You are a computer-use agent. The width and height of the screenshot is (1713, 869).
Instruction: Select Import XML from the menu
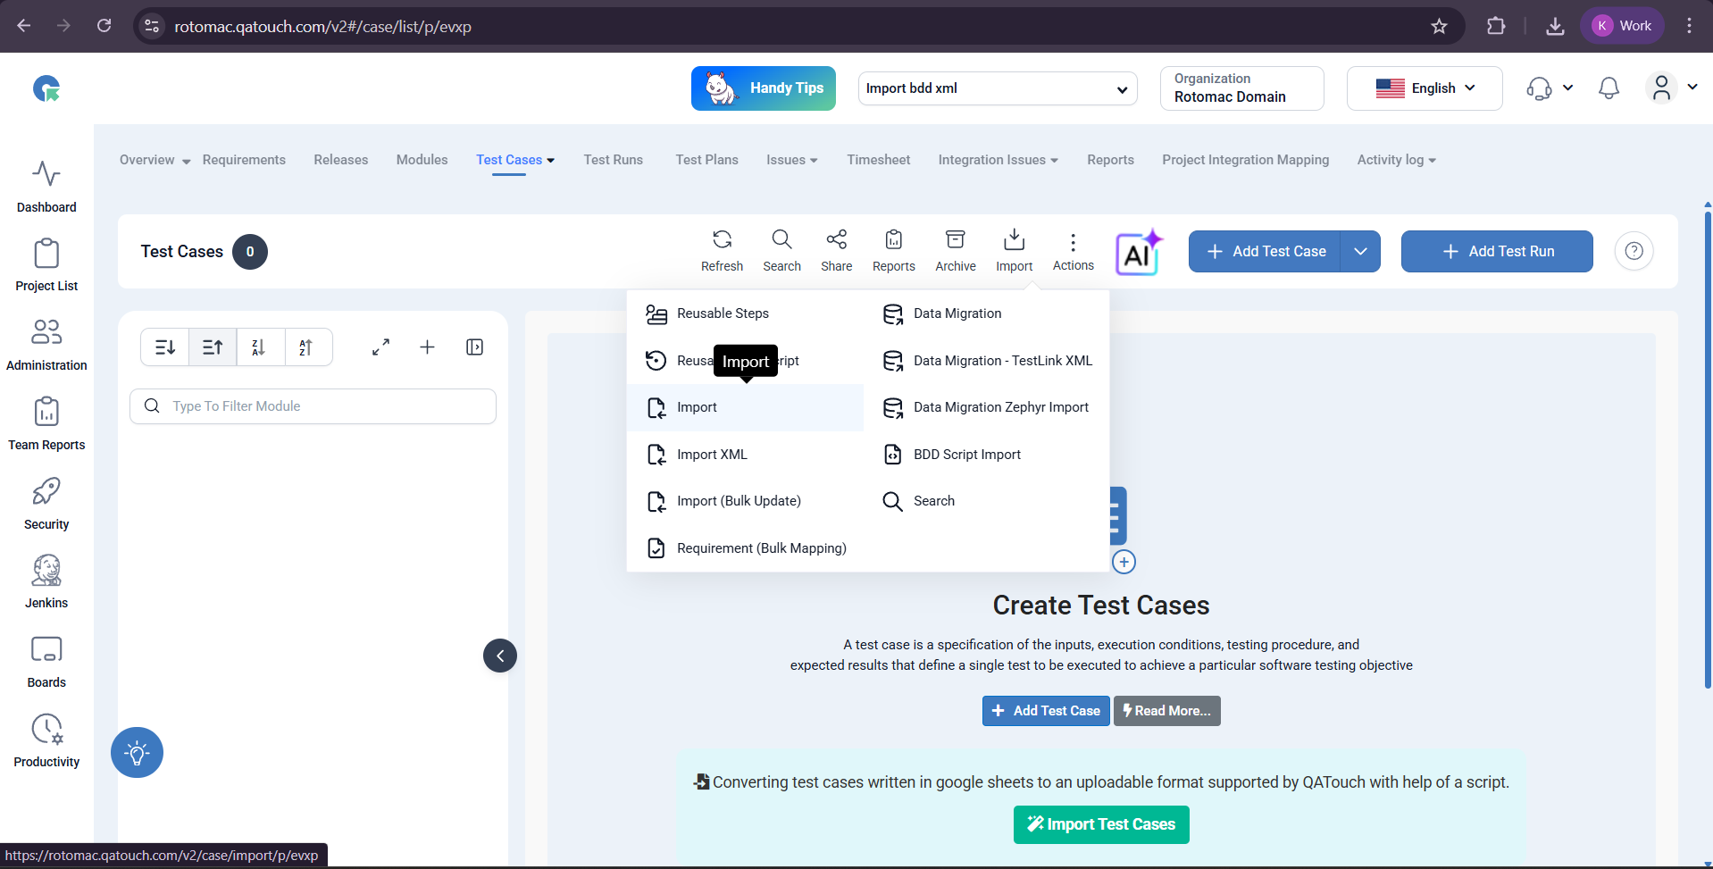[x=711, y=455]
